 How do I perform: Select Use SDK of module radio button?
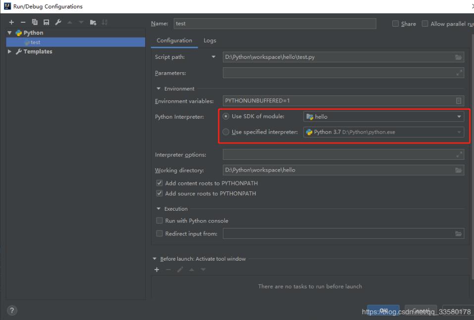226,116
